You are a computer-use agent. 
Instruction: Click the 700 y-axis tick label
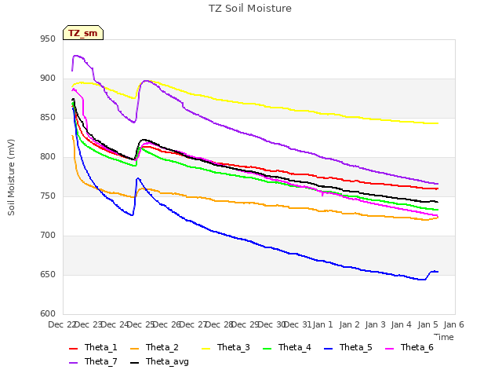coord(48,236)
